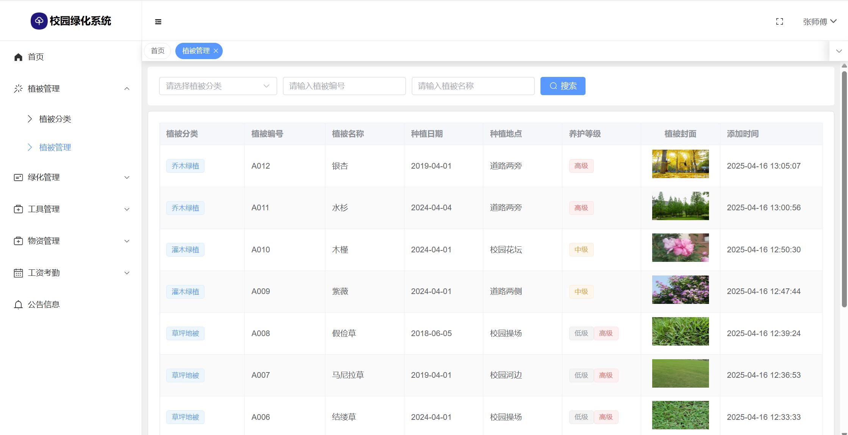The image size is (848, 435).
Task: Open the tabs bar dropdown arrow
Action: point(839,51)
